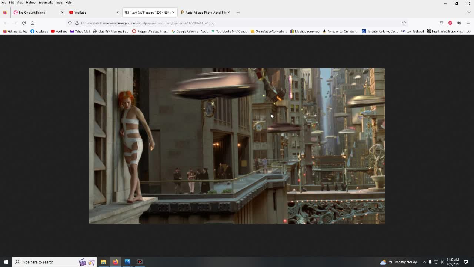Reload the current page
This screenshot has width=474, height=267.
24,23
